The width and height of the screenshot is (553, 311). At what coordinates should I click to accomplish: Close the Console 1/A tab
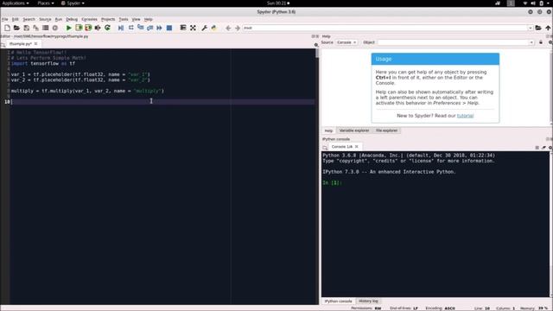357,147
